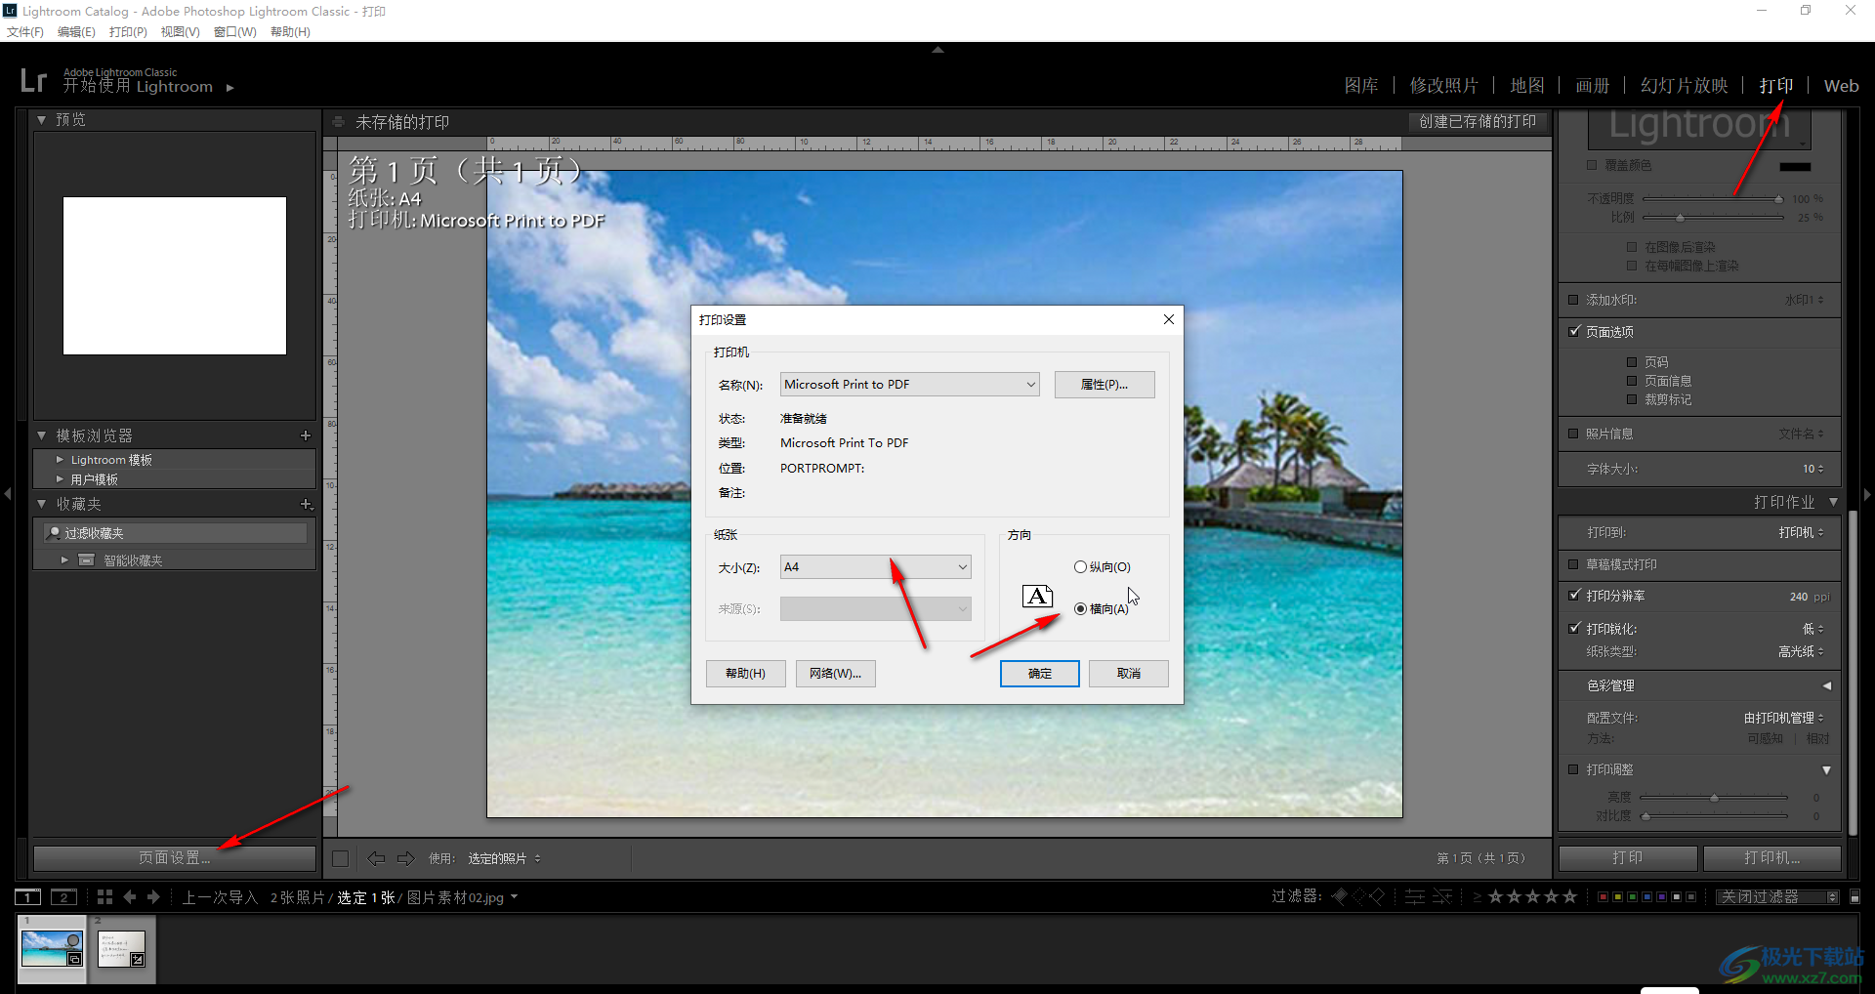Open the 视图(V) menu
Screen dimensions: 1875x994
(180, 32)
